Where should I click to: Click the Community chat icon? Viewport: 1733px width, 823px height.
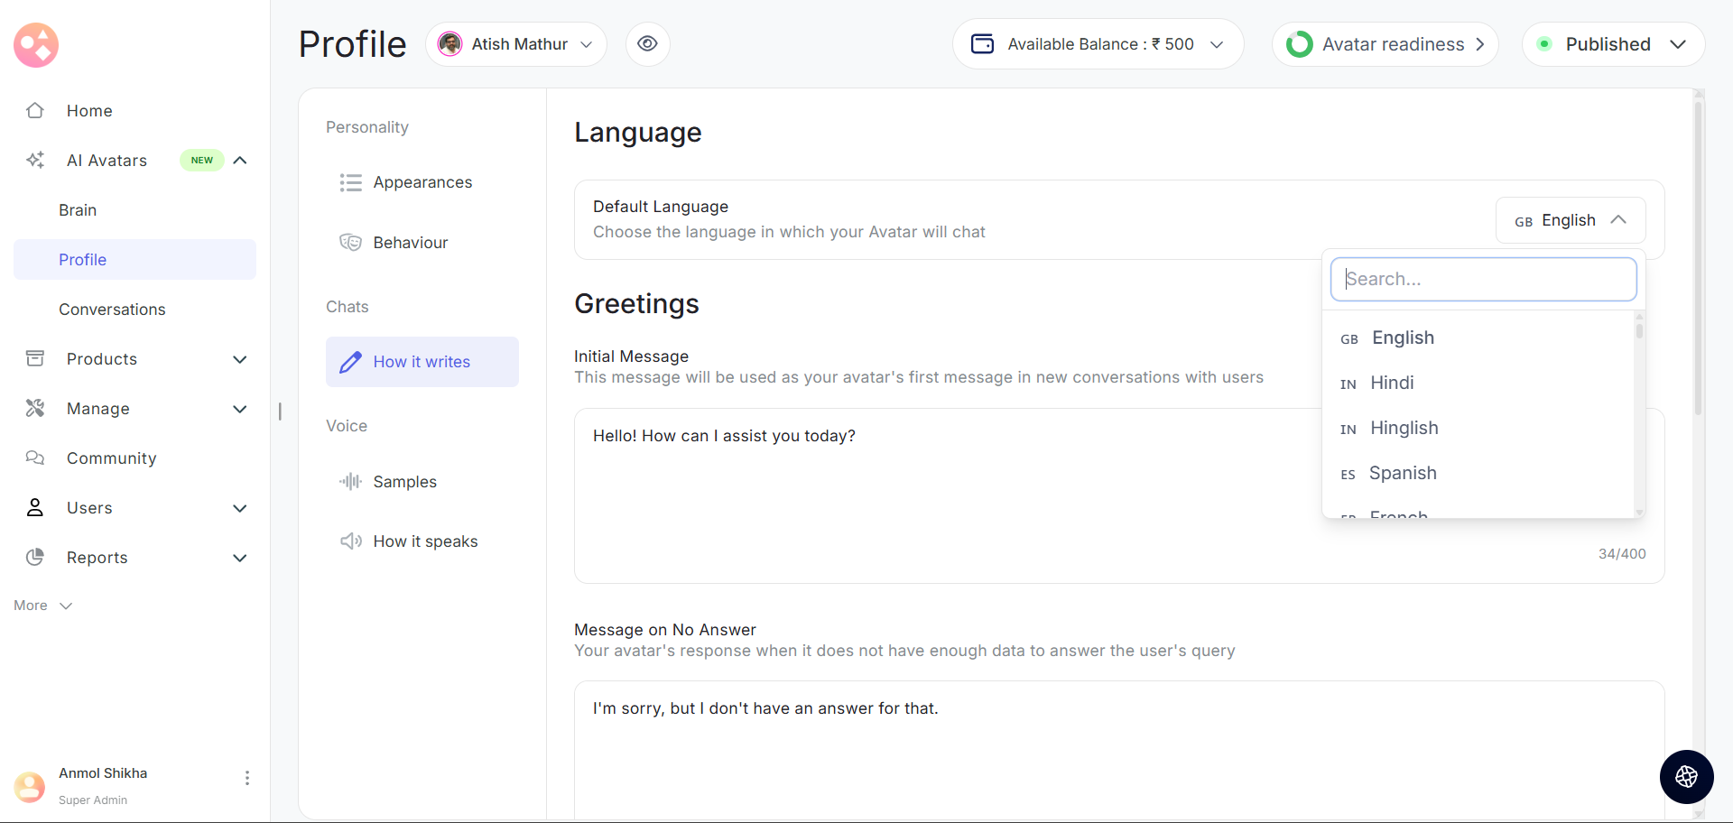[35, 458]
